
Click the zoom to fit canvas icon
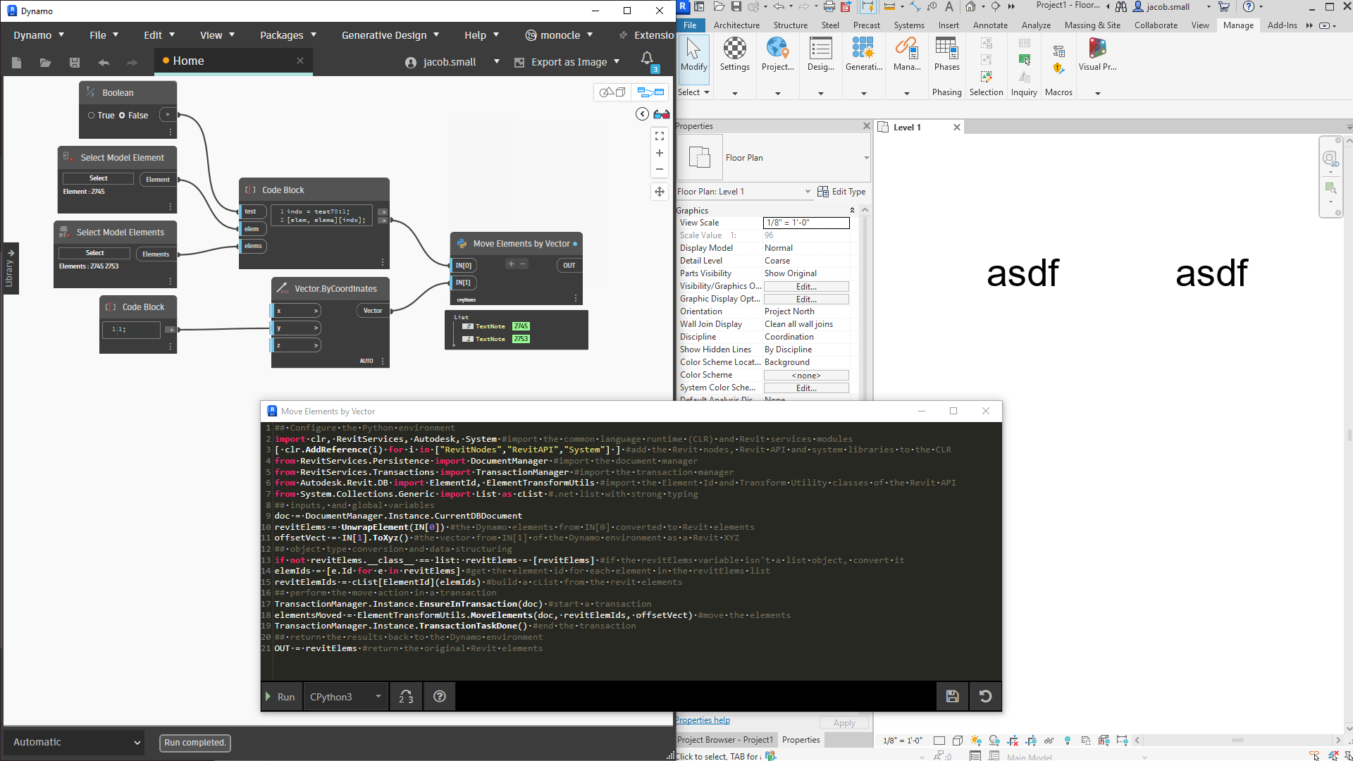point(660,136)
